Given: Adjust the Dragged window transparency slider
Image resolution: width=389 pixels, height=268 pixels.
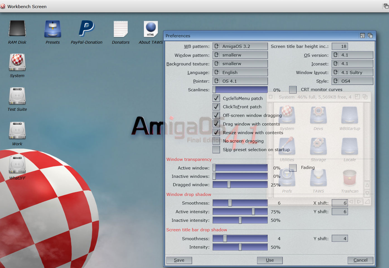Looking at the screenshot, I should click(229, 184).
